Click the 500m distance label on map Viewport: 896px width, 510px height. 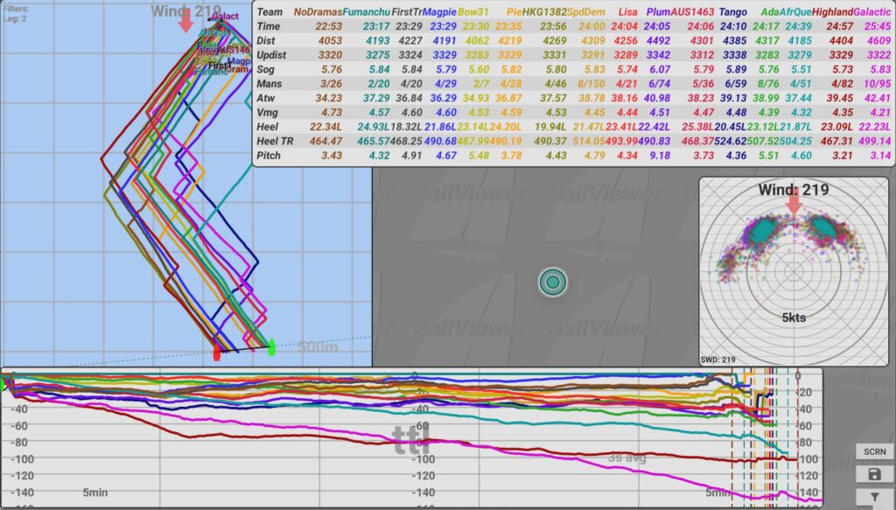(x=318, y=346)
